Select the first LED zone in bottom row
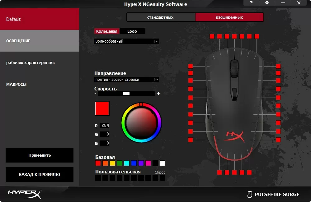 [219, 172]
